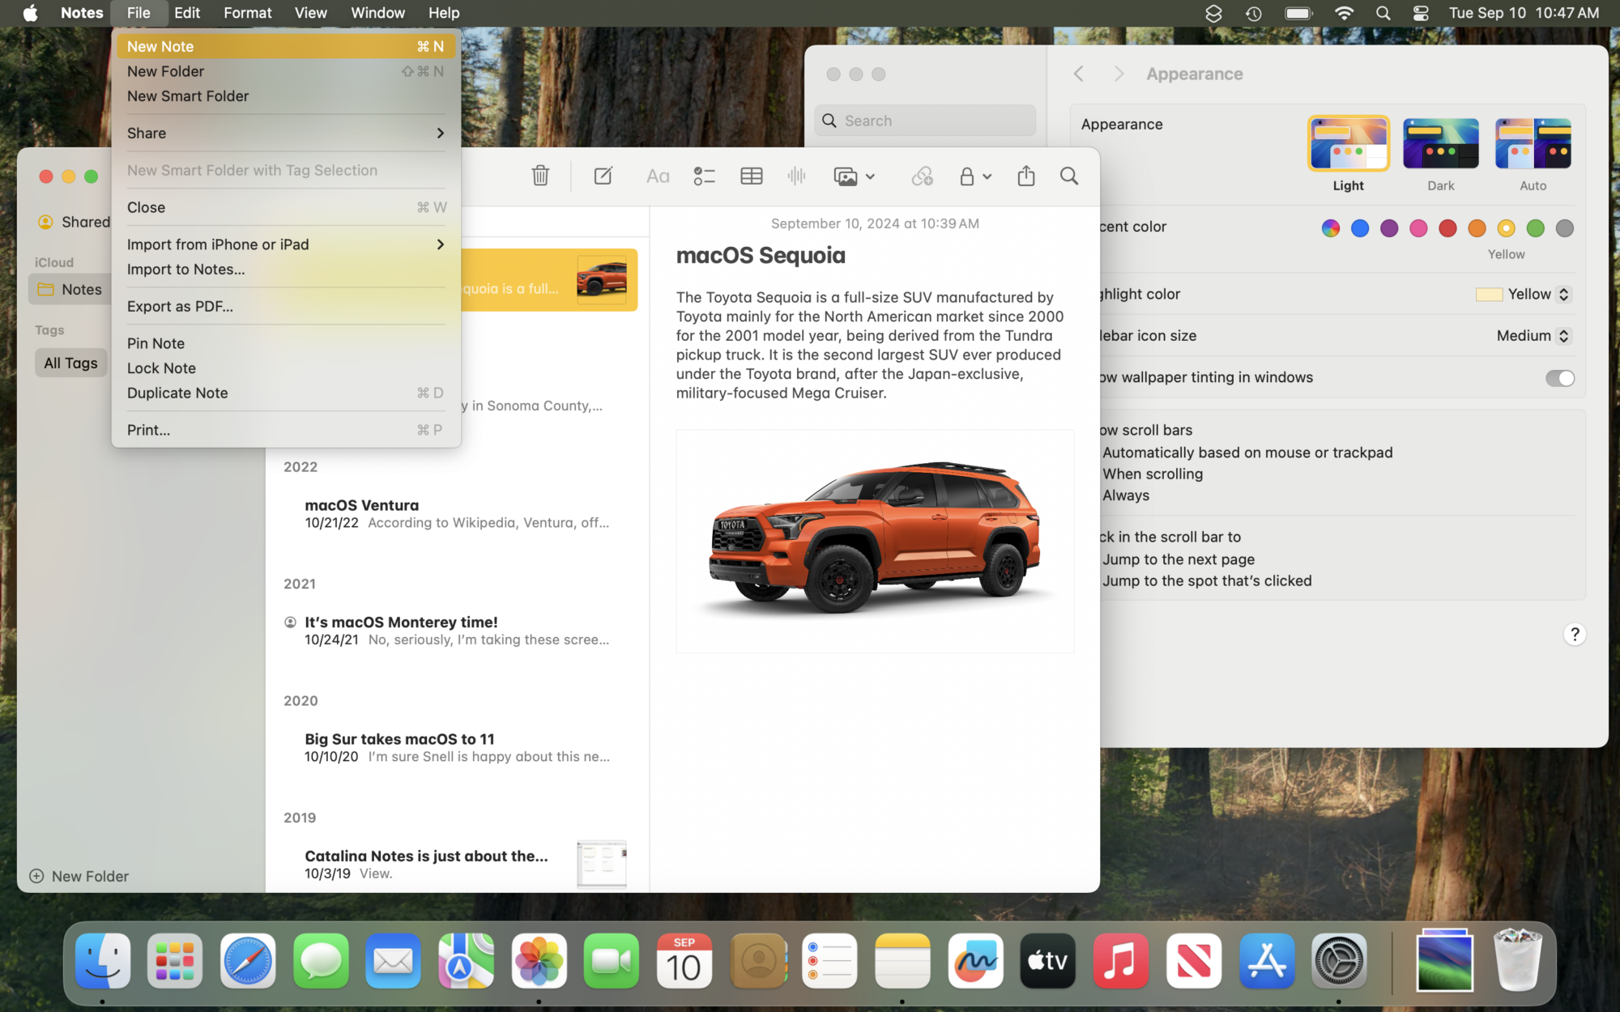Delete the current note using trash icon
This screenshot has width=1620, height=1012.
[540, 176]
